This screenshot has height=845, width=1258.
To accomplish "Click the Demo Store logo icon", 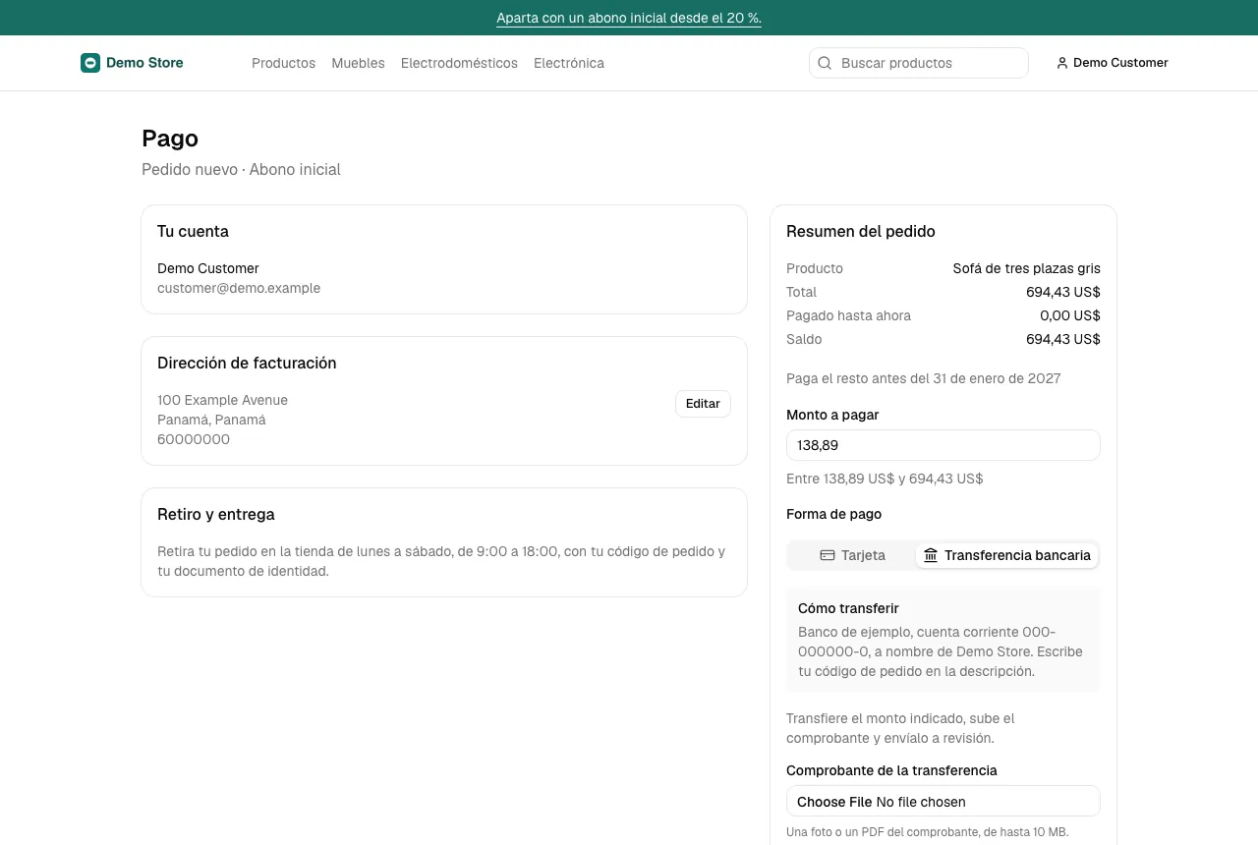I will 90,63.
